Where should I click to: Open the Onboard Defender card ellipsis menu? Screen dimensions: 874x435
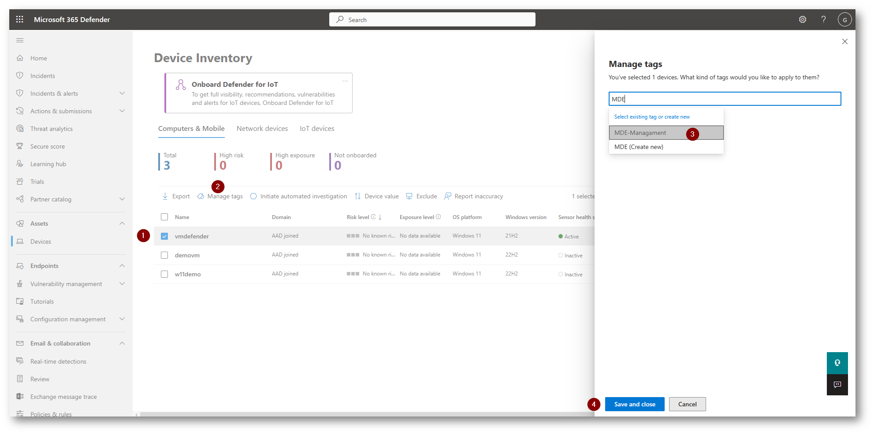pyautogui.click(x=345, y=81)
